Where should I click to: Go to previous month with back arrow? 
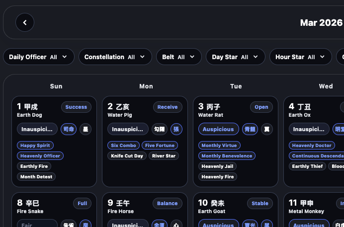[x=25, y=22]
